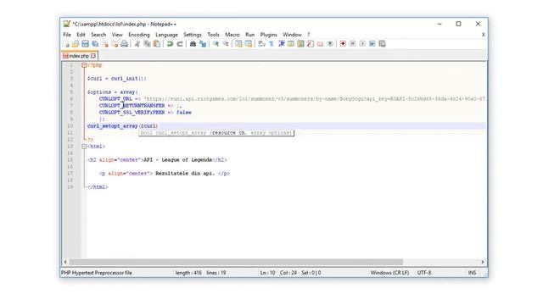Click the horizontal scrollbar thumb
Viewport: 543px width, 305px height.
coord(236,262)
